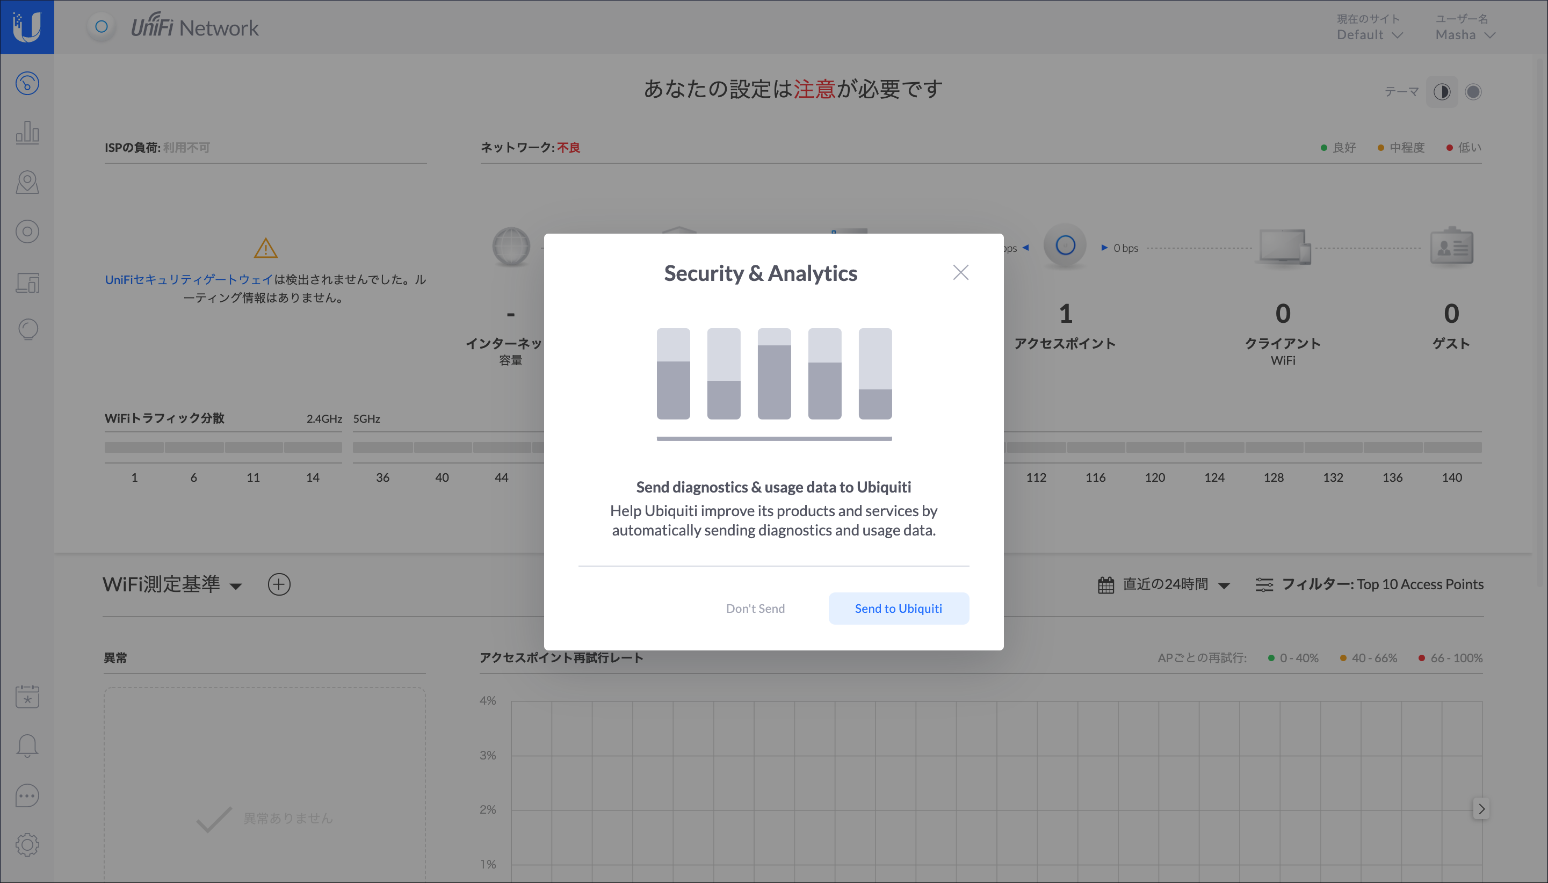This screenshot has width=1548, height=883.
Task: Open the Settings gear icon
Action: coord(27,845)
